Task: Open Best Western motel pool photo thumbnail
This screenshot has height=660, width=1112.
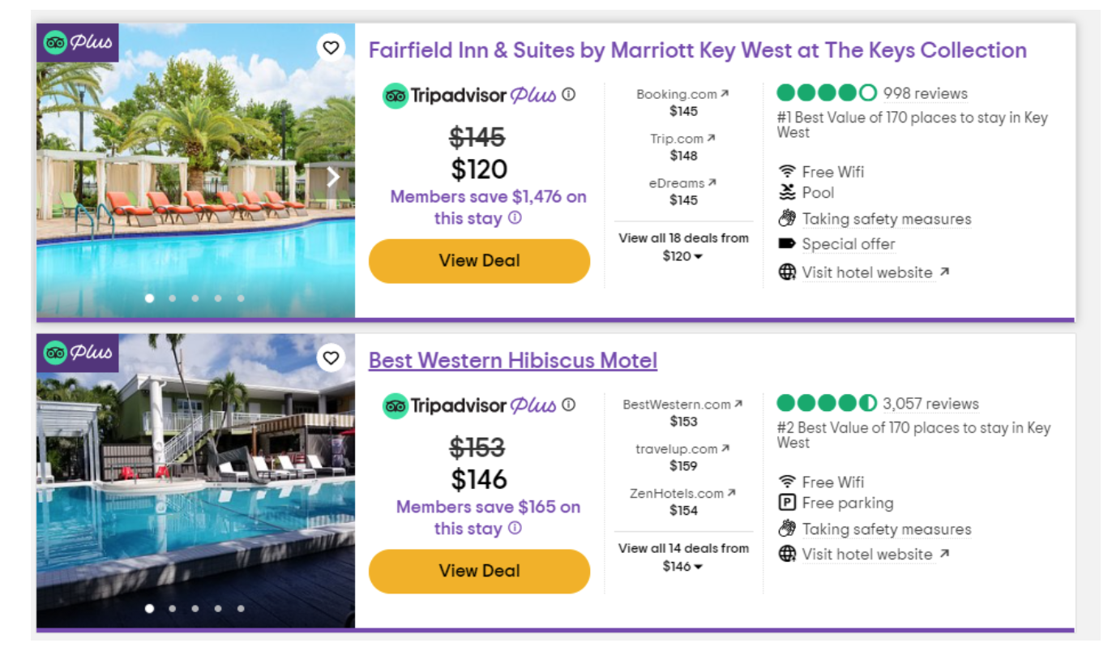Action: point(195,481)
